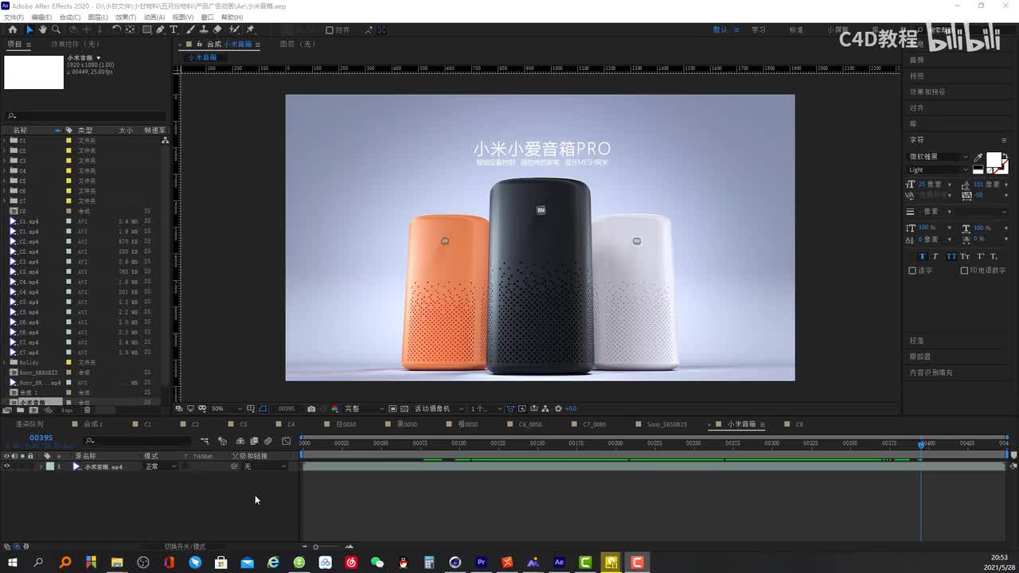Select the Rectangle shape tool
1019x573 pixels.
[x=147, y=29]
